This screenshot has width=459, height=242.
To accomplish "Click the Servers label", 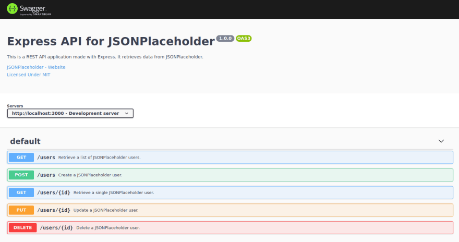I will point(15,106).
